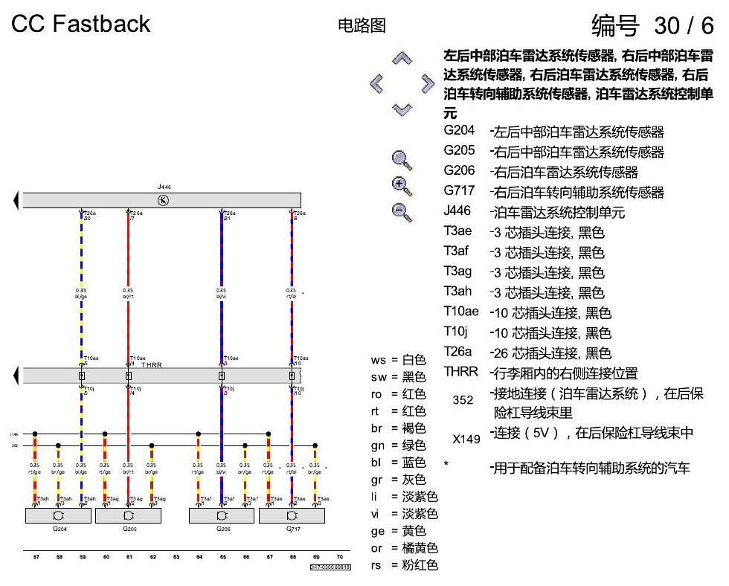
Task: Click the 'ws = 白色' color code
Action: pos(399,360)
